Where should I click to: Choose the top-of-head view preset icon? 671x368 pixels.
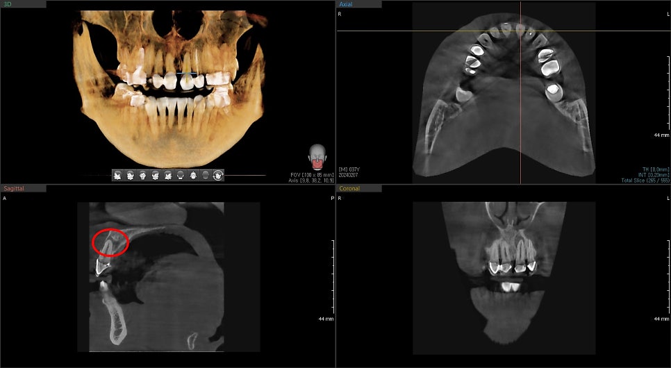point(193,175)
